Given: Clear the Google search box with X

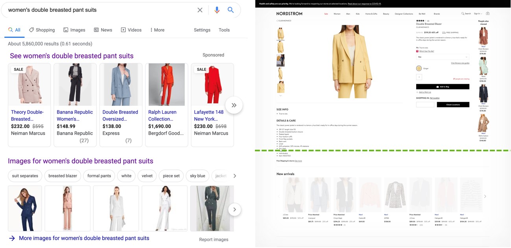Looking at the screenshot, I should click(200, 10).
